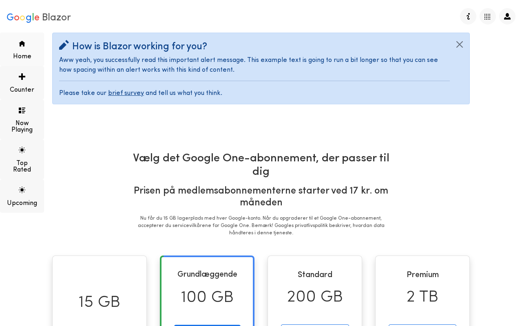The height and width of the screenshot is (326, 522).
Task: Click the alert heading about Blazor
Action: [x=139, y=46]
